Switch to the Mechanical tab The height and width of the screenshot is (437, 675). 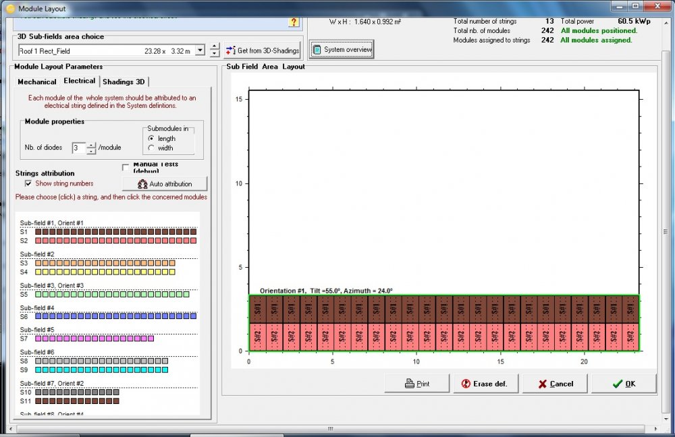(37, 82)
